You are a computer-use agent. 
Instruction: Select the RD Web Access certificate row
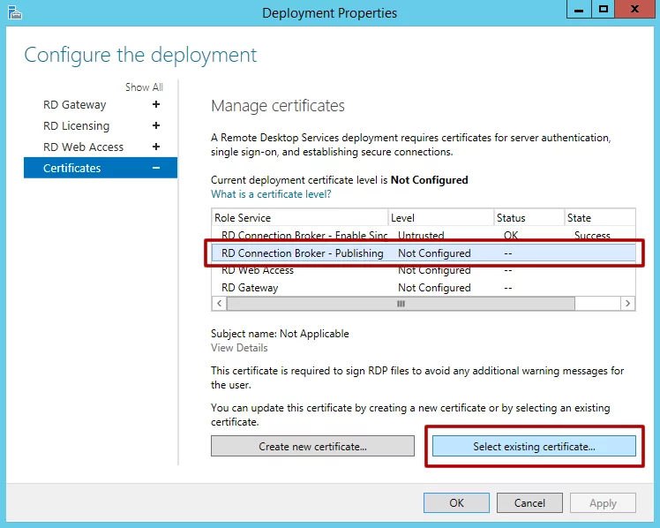[258, 270]
